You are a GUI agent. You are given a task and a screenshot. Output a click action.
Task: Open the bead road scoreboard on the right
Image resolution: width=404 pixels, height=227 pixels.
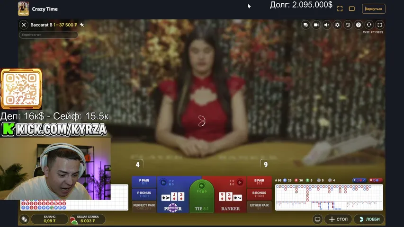[x=329, y=198]
